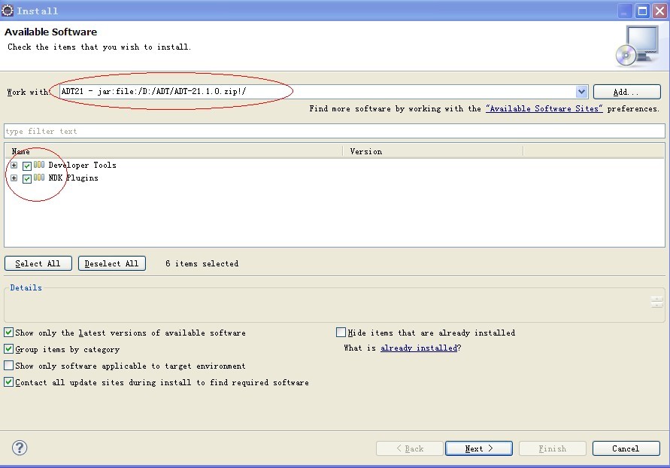Image resolution: width=670 pixels, height=468 pixels.
Task: Select the NDK Plugins row text
Action: pos(73,178)
